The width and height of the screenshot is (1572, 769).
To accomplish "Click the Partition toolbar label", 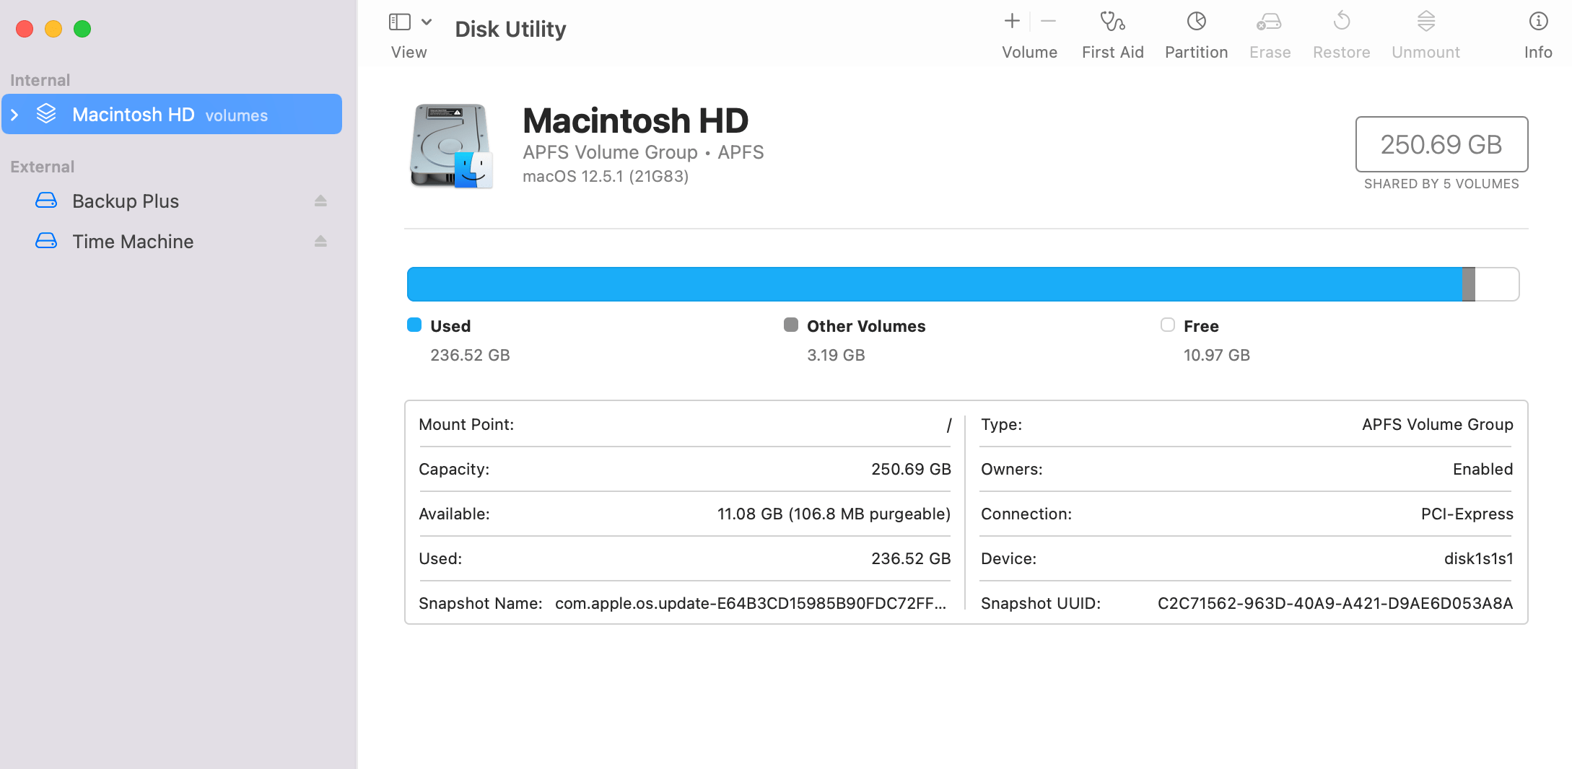I will pos(1196,52).
